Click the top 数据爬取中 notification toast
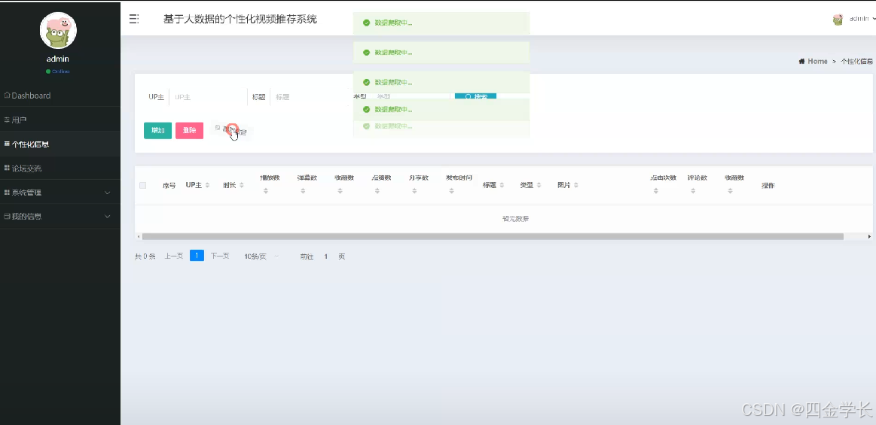This screenshot has width=876, height=425. (x=441, y=23)
